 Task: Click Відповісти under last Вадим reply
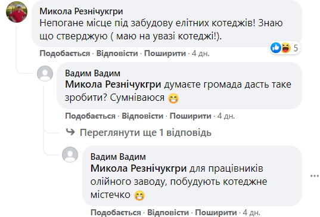(x=168, y=212)
